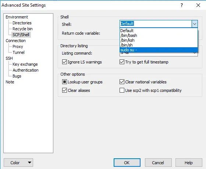Choose /bin/bash from shell list
The width and height of the screenshot is (206, 169).
pyautogui.click(x=159, y=35)
